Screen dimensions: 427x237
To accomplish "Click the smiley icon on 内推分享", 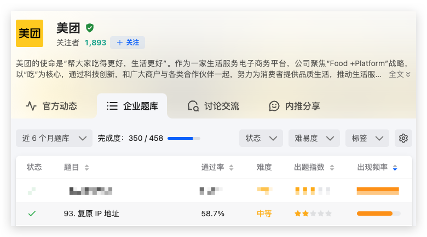I will pos(274,106).
